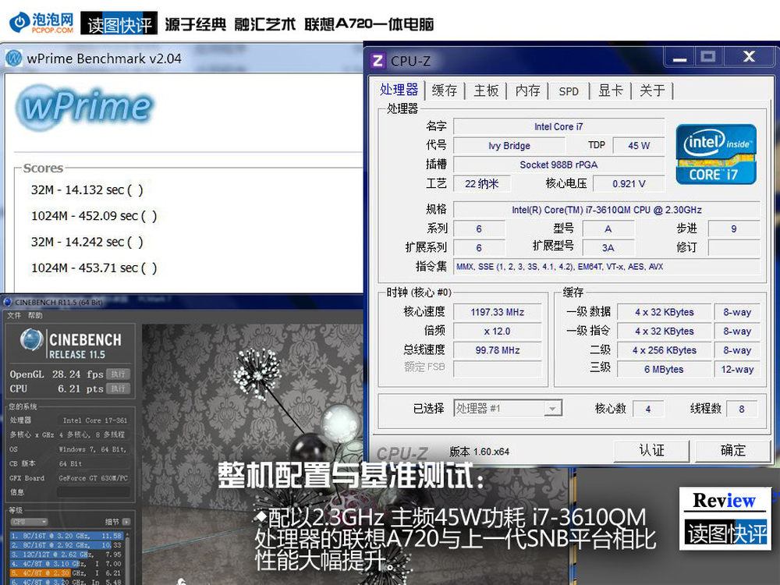Image resolution: width=780 pixels, height=585 pixels.
Task: Click the 信息 input field in Cinebench
Action: pyautogui.click(x=94, y=492)
